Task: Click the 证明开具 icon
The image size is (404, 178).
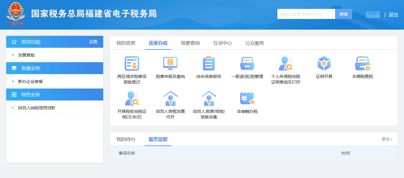Action: pos(324,65)
